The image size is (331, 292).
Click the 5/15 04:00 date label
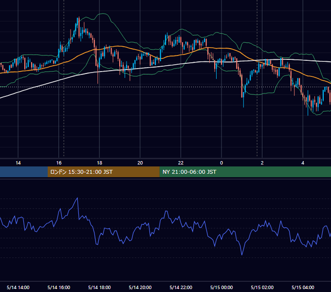(303, 287)
